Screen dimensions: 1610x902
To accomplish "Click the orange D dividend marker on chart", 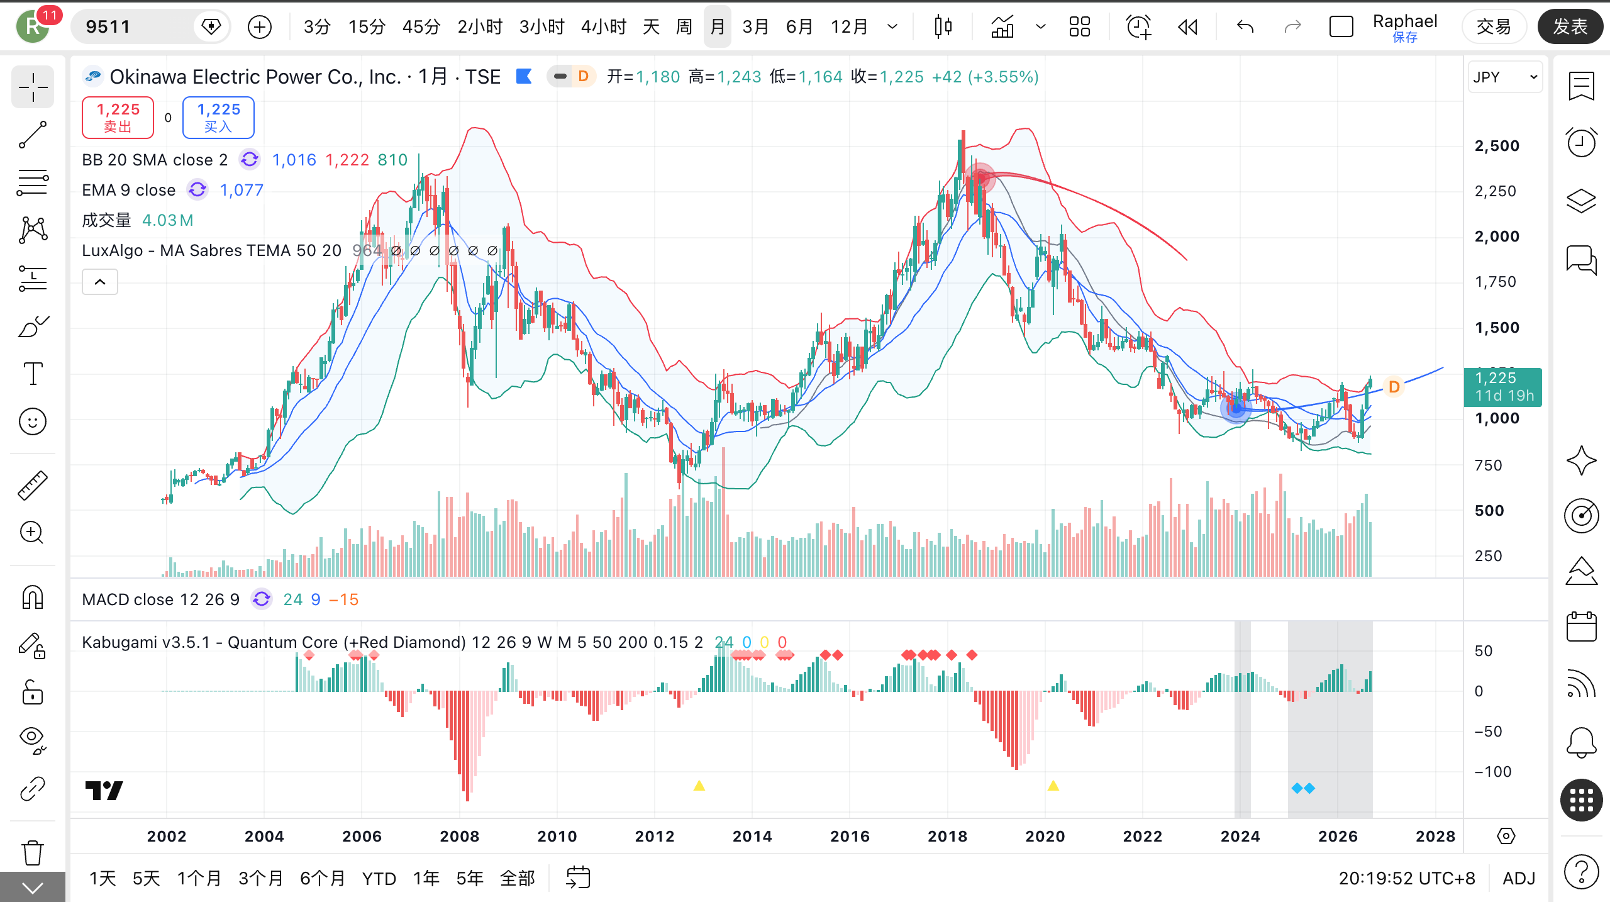I will pos(1394,386).
